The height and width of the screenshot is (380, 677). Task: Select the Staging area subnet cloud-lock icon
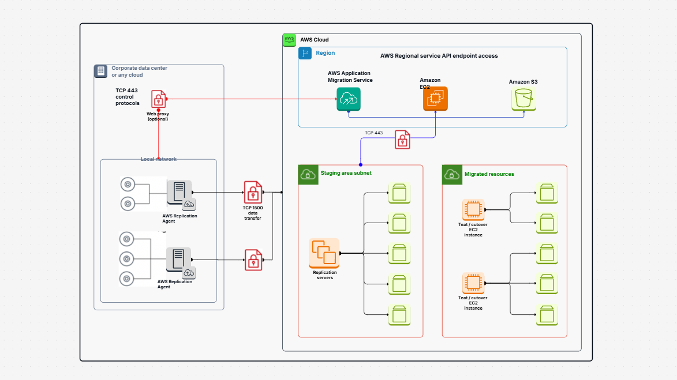tap(308, 175)
